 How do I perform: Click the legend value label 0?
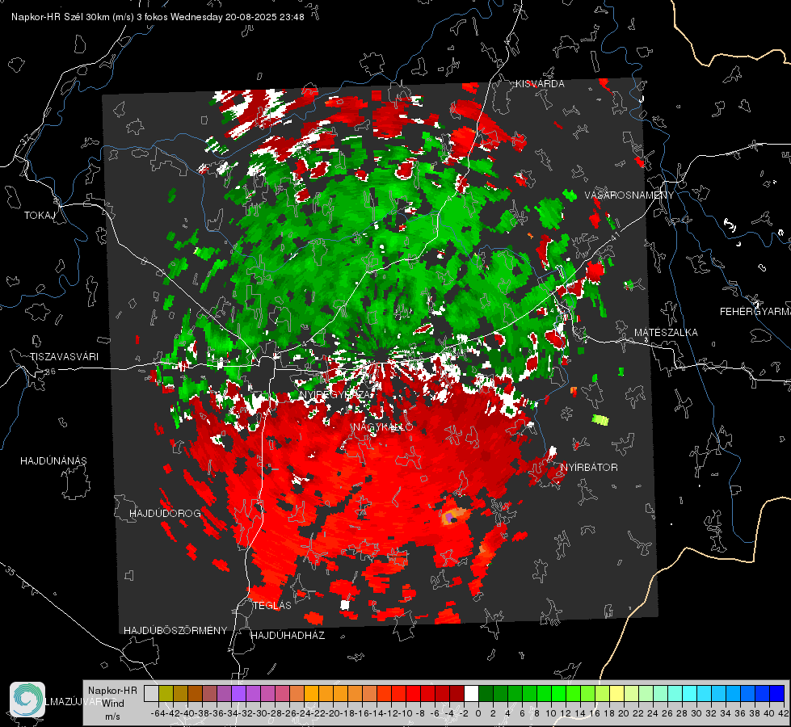tap(478, 713)
